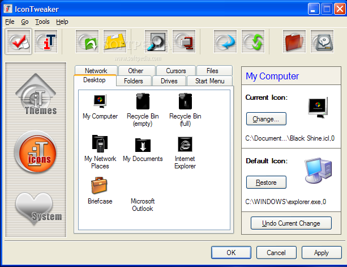Click the hard drive toolbar icon

tap(322, 41)
